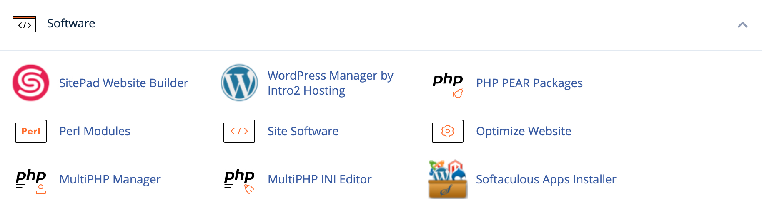Click the Optimize Website gear icon
This screenshot has height=210, width=762.
point(448,131)
